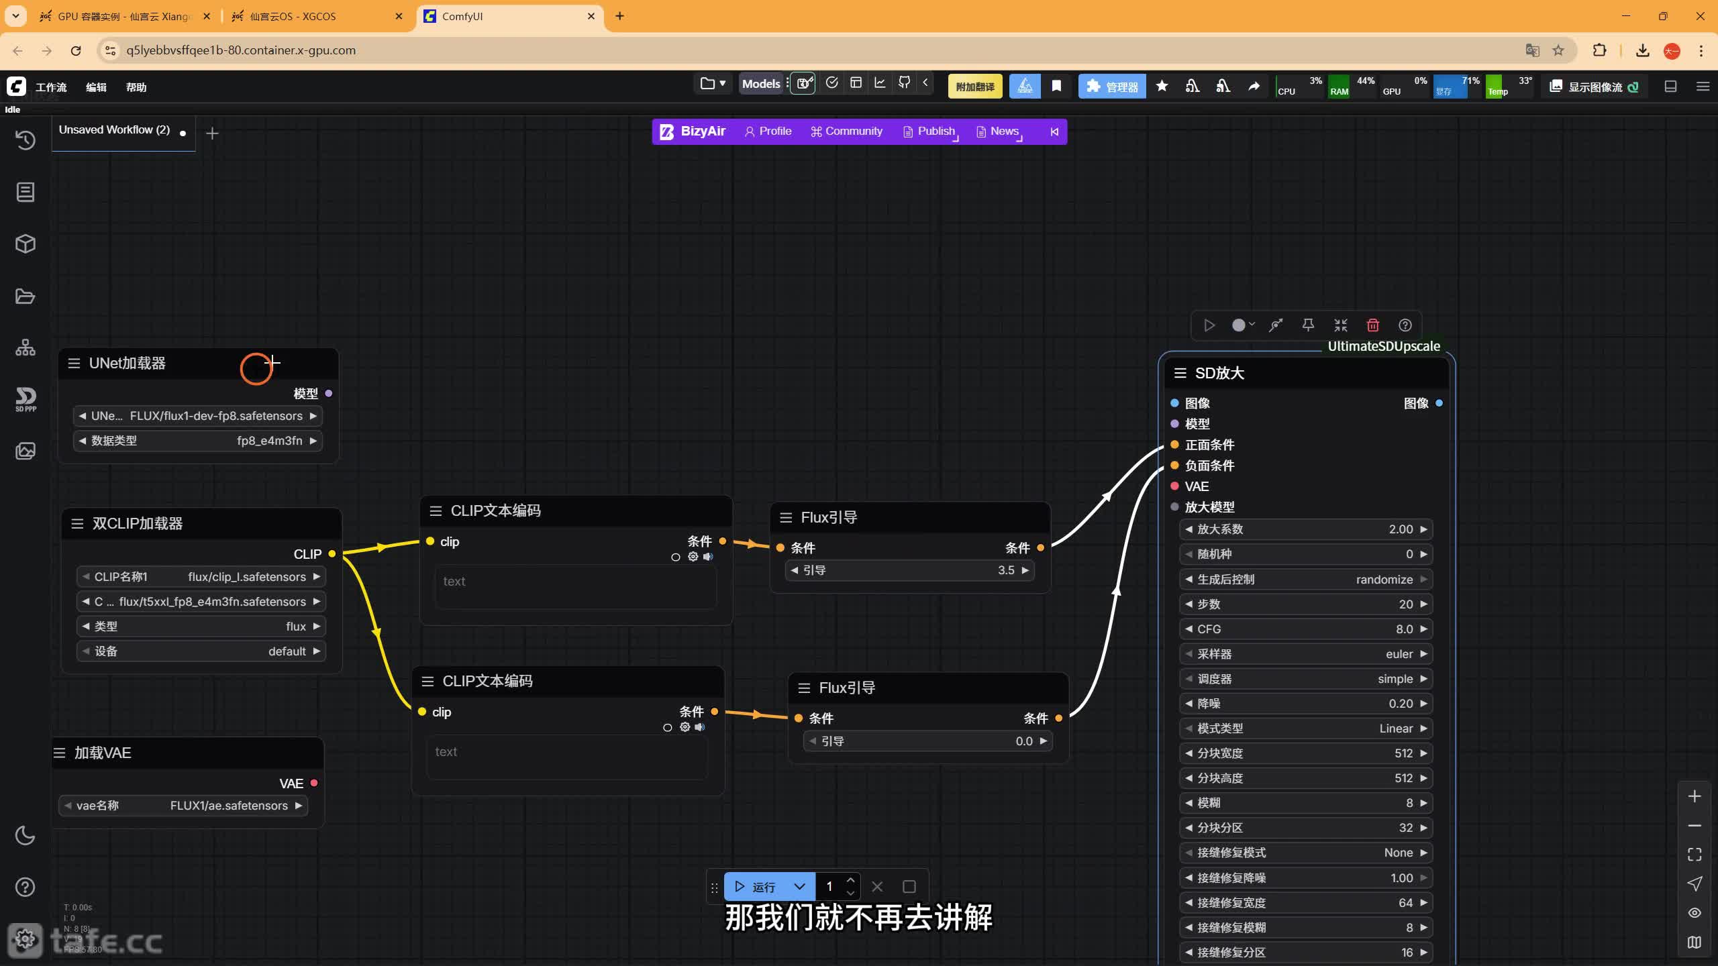Toggle 显示图像流 button
Viewport: 1718px width, 966px height.
[x=1594, y=87]
